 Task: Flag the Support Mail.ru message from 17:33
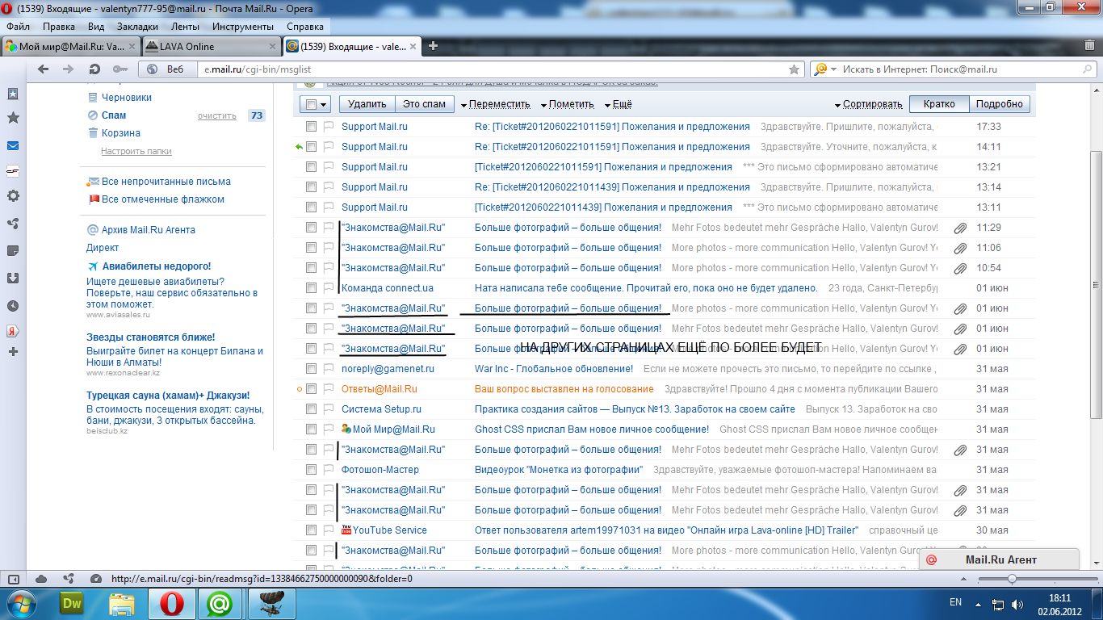[x=329, y=127]
